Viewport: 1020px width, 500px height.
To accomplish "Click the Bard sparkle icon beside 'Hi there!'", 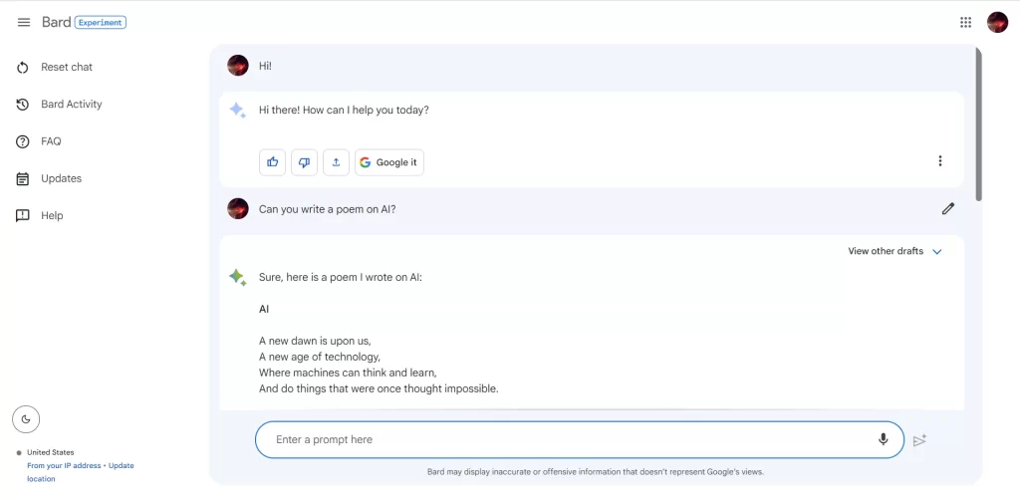I will coord(237,110).
